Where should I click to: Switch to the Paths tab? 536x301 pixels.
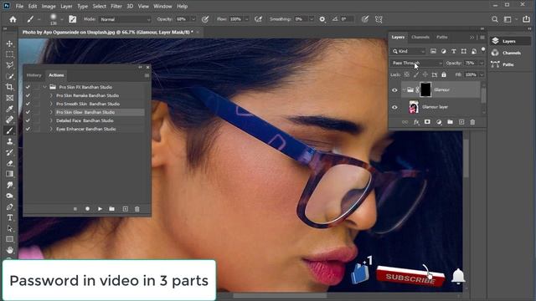(441, 37)
